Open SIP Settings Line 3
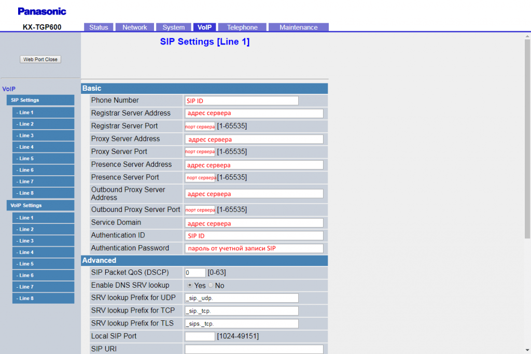Viewport: 531px width, 354px height. click(44, 135)
